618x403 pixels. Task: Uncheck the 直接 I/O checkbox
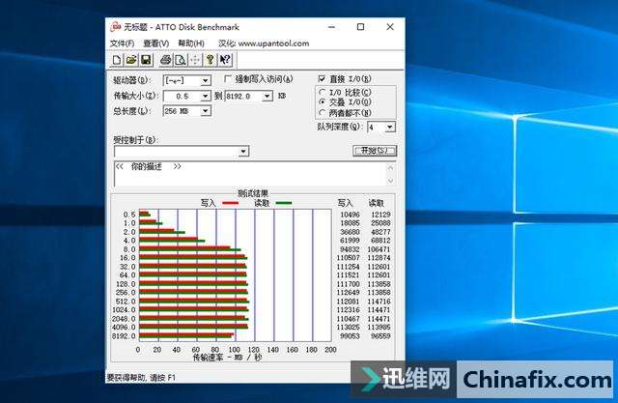pyautogui.click(x=322, y=79)
